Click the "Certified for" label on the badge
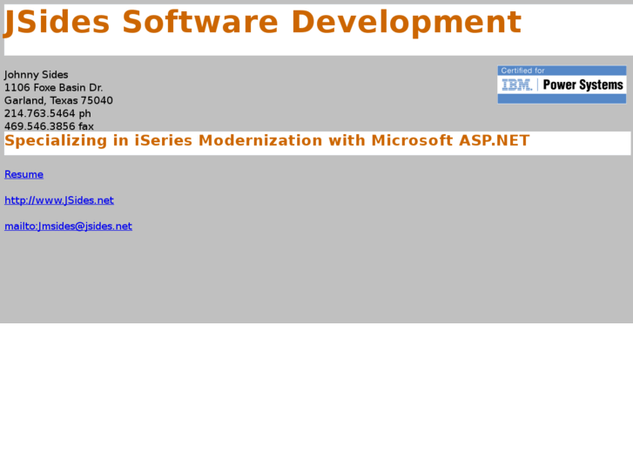Screen dimensions: 633x475 (x=522, y=71)
